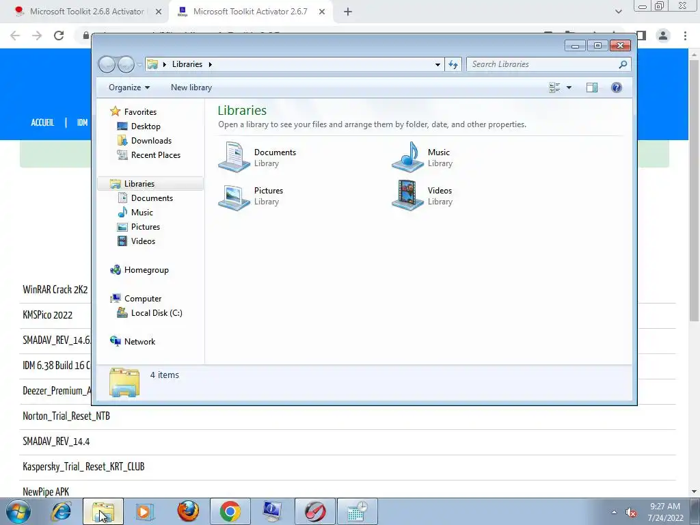
Task: Launch Internet Explorer from taskbar
Action: click(61, 511)
